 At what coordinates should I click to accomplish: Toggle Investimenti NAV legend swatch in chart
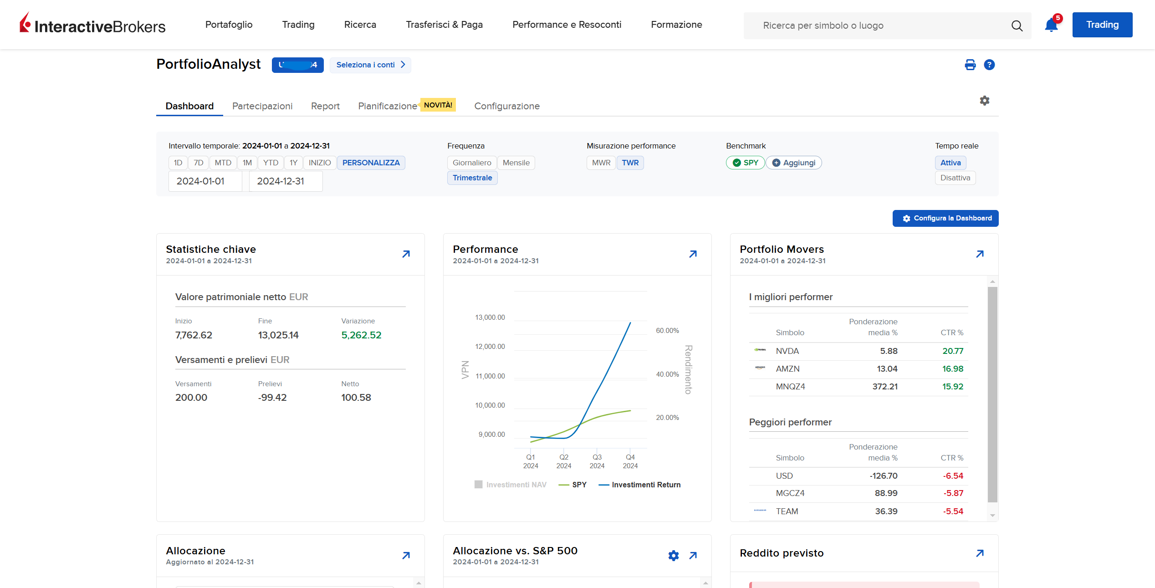point(478,485)
